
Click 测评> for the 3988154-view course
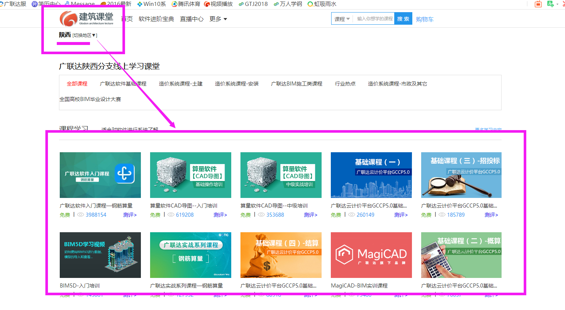pyautogui.click(x=130, y=215)
